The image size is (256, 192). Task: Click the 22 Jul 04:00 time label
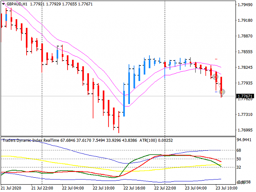(73, 188)
